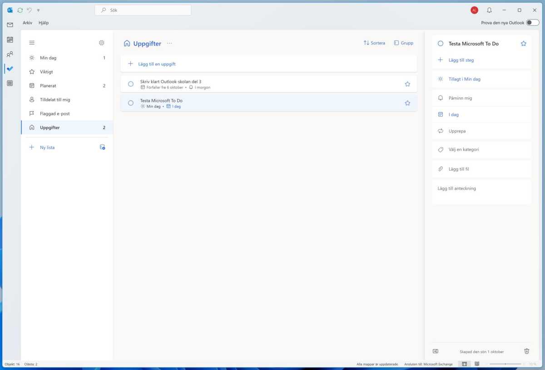The height and width of the screenshot is (370, 545).
Task: Select the Planerat list
Action: (x=67, y=86)
